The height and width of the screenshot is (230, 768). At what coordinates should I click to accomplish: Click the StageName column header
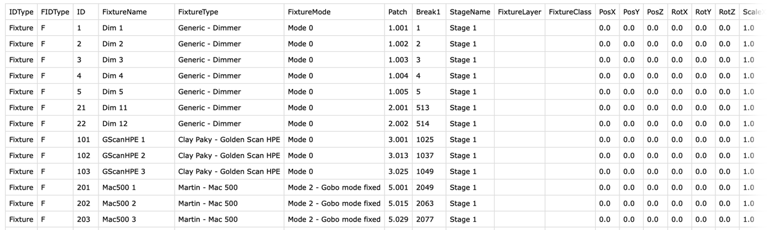[470, 12]
